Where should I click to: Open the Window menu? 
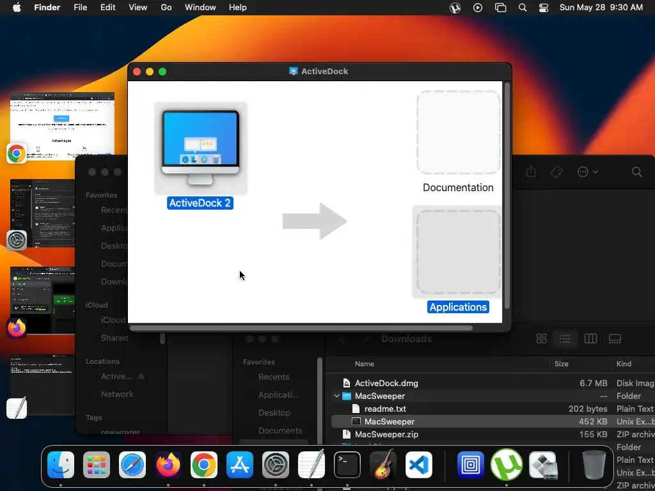pos(200,8)
